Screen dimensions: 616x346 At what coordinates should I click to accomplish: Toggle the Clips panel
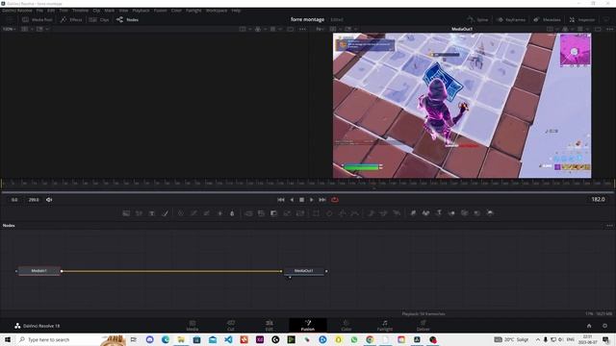point(99,19)
